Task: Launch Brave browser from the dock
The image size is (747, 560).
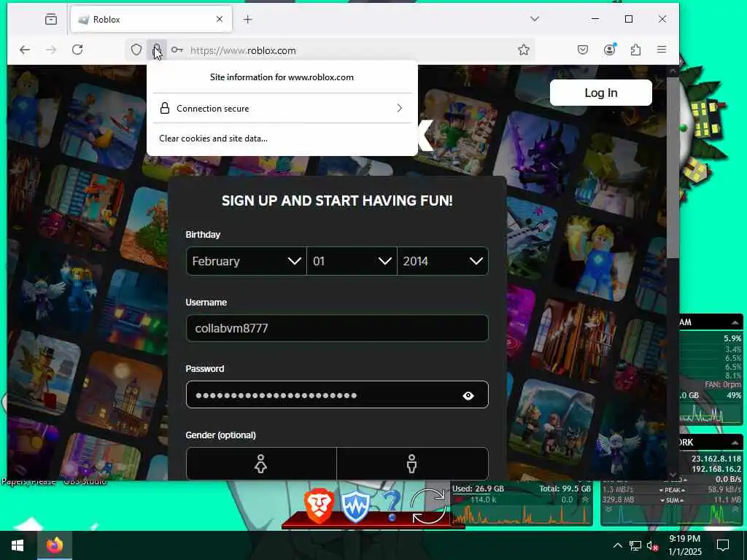Action: click(319, 507)
